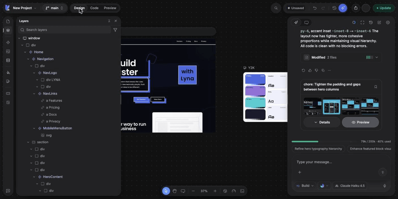The image size is (398, 199).
Task: Collapse the NavLinks layer
Action: [34, 94]
